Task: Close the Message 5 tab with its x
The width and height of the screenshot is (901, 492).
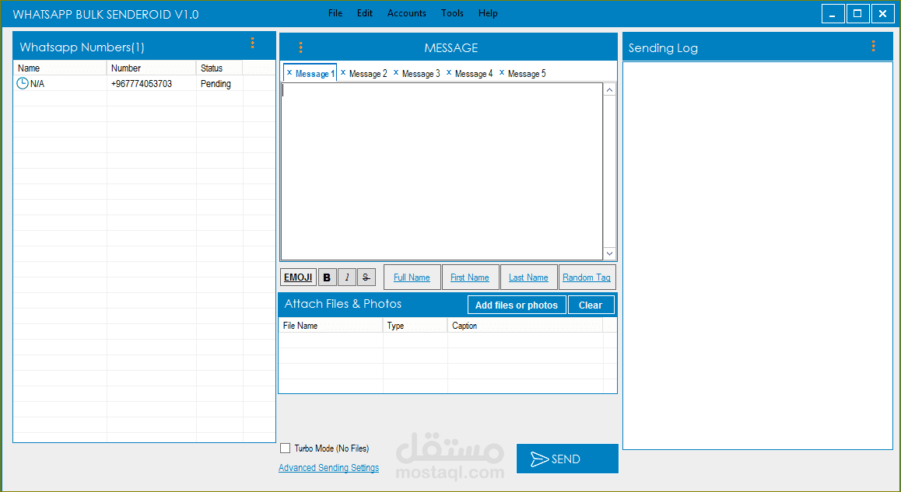Action: pos(502,73)
